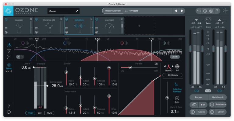The image size is (234, 121).
Task: Adjust the Compressor Knee slider
Action: (x=109, y=96)
